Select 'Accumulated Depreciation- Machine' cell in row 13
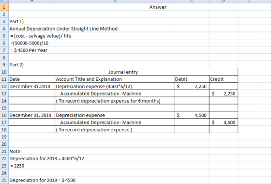The image size is (271, 184). click(114, 93)
